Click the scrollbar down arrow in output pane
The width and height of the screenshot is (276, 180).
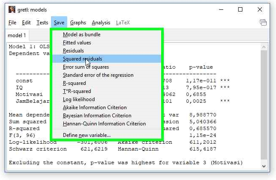[264, 166]
